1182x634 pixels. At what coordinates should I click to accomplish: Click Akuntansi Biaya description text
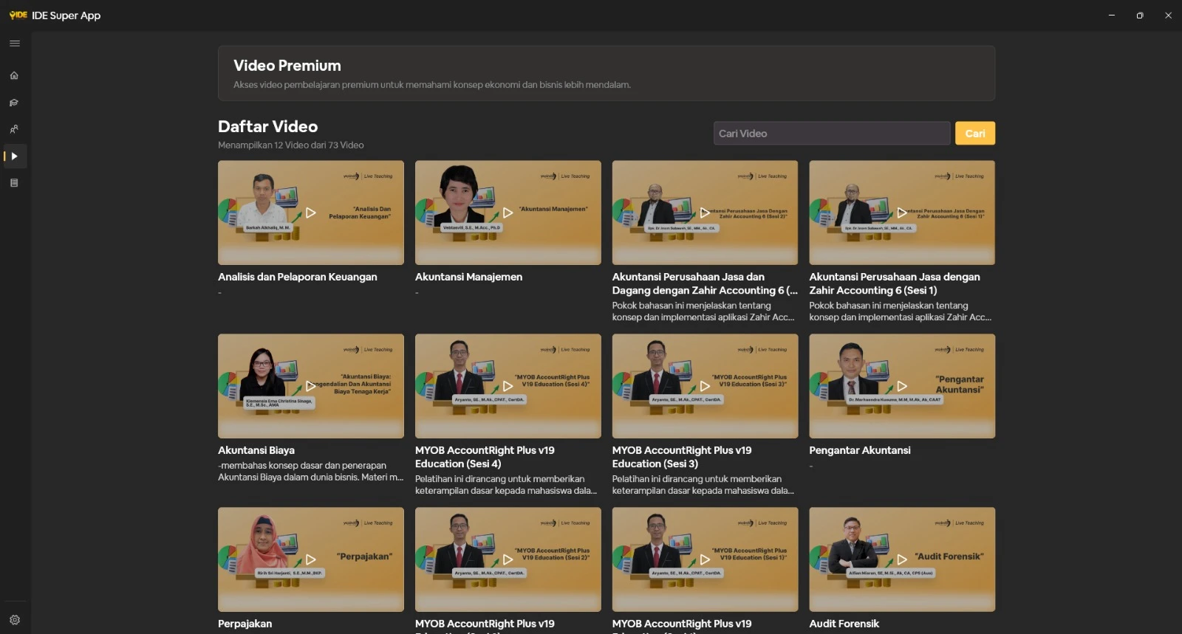point(311,472)
